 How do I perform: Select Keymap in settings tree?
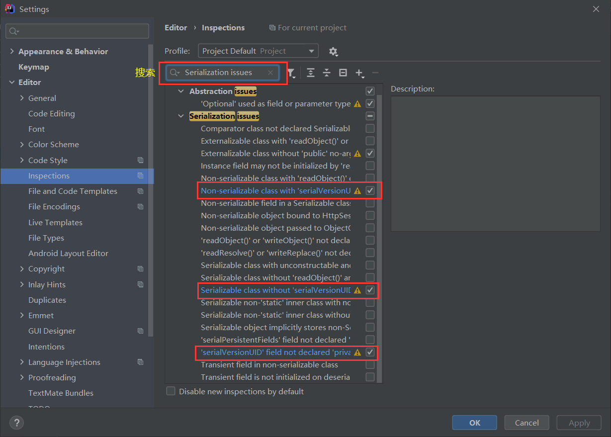point(34,67)
